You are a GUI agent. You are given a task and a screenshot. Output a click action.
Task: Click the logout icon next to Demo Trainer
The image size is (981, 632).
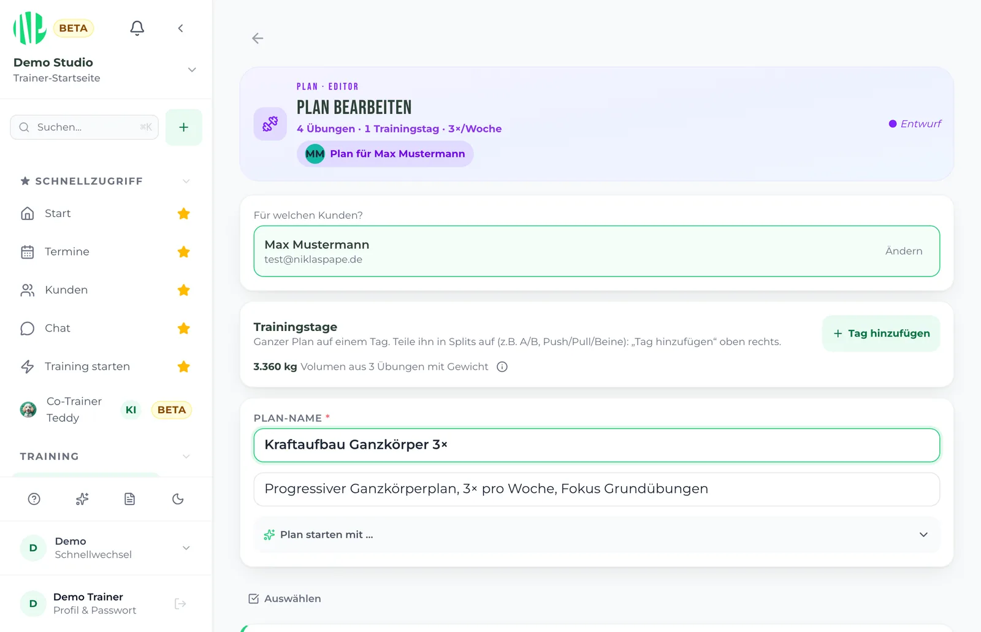[x=180, y=604]
